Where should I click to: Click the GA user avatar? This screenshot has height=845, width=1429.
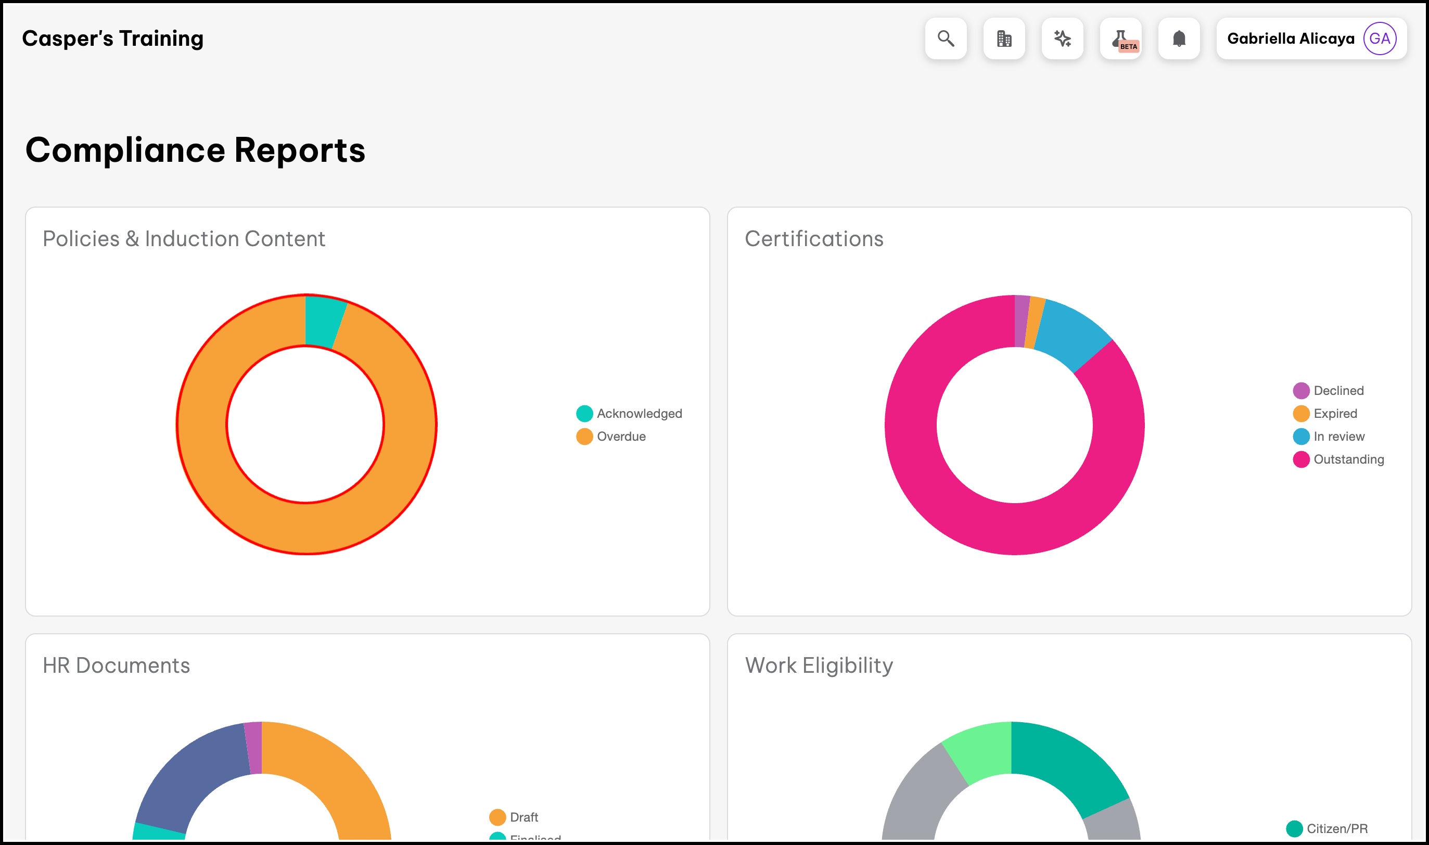[x=1380, y=38]
